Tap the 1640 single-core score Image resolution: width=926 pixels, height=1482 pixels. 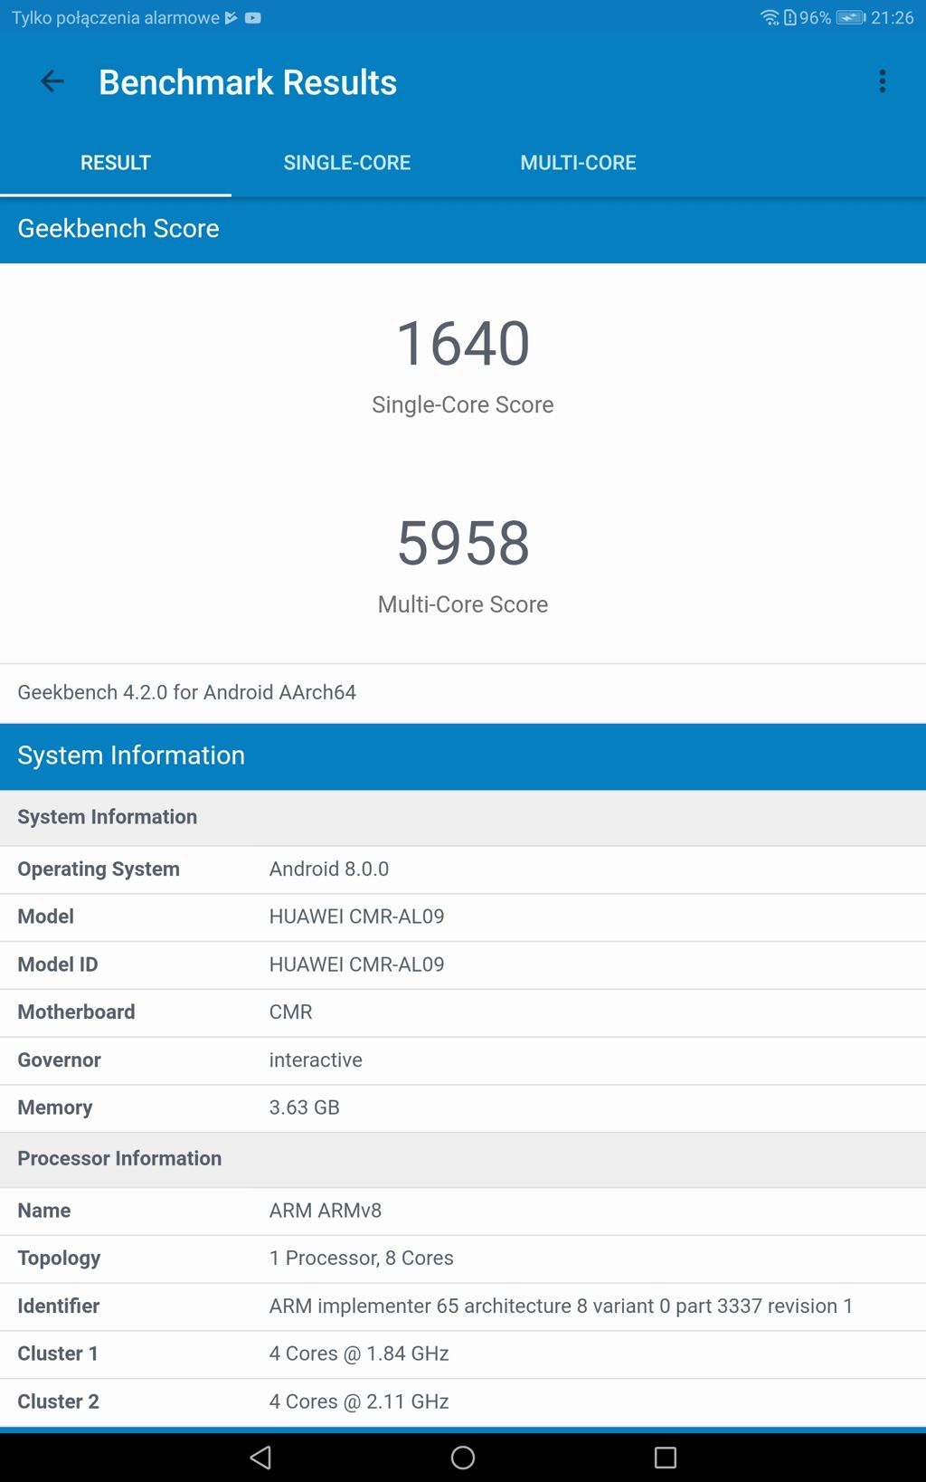click(463, 344)
